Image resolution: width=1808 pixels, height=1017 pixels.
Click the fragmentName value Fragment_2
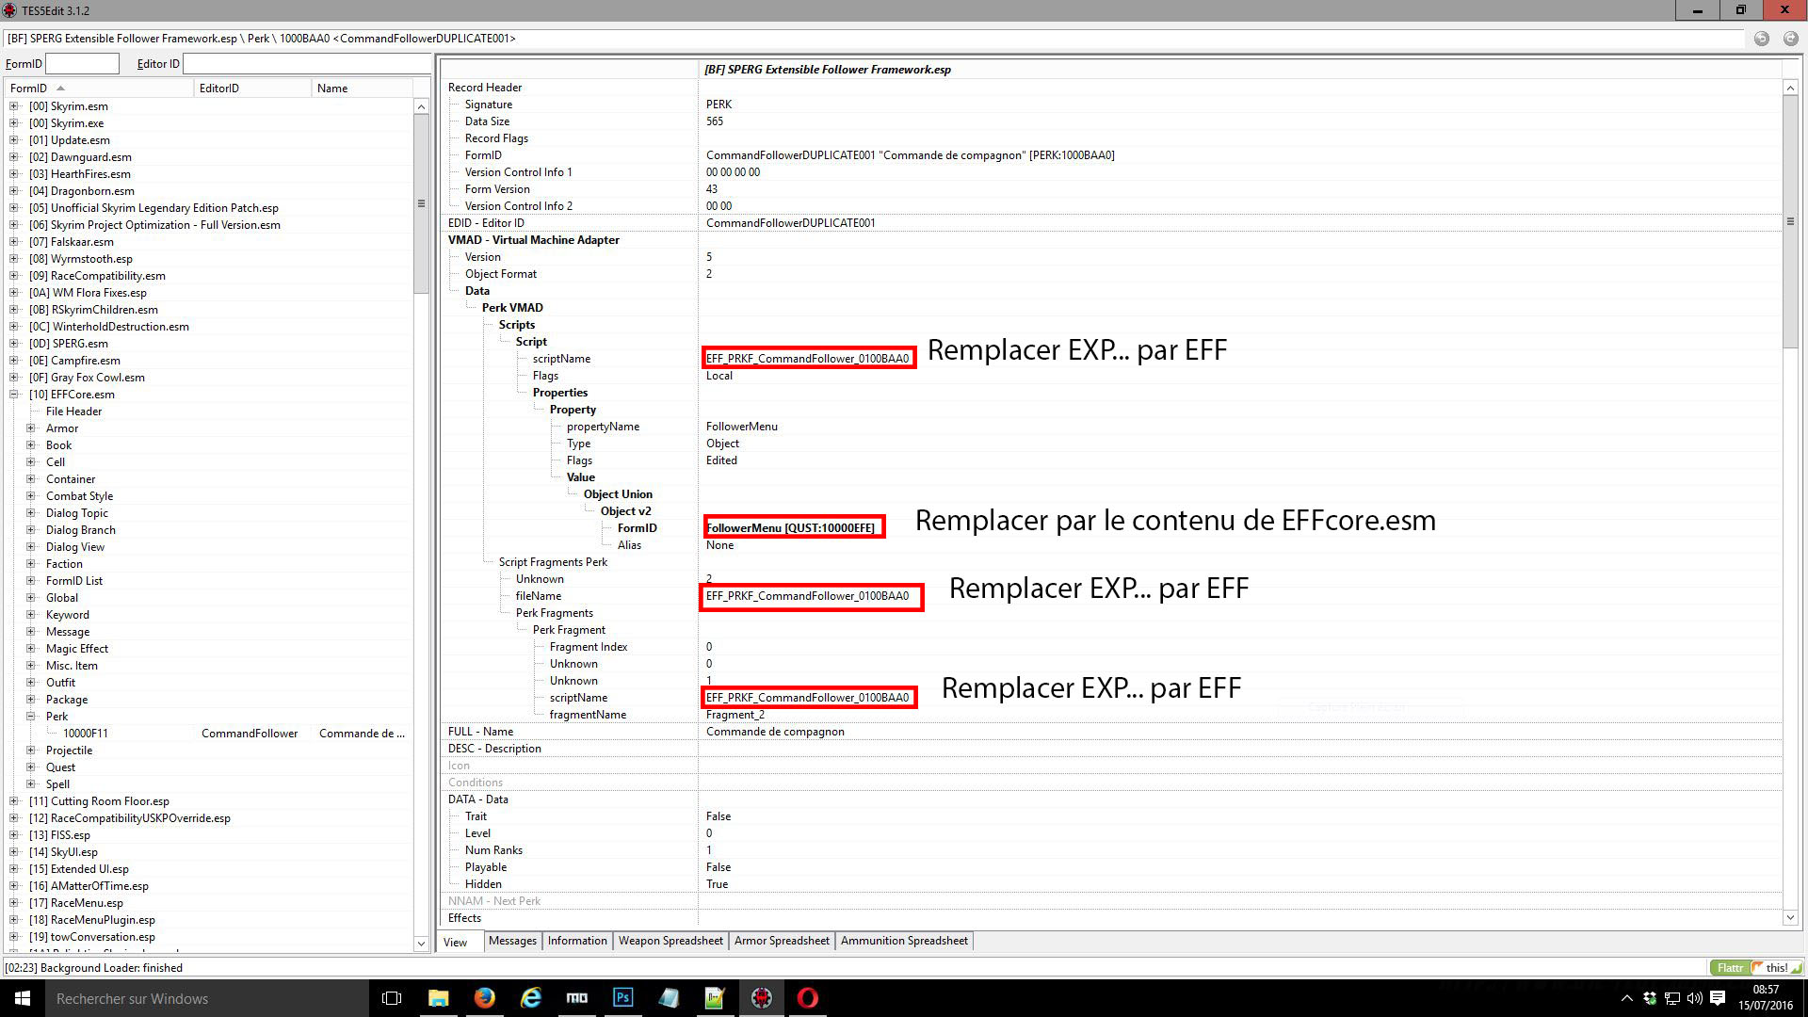click(x=734, y=715)
